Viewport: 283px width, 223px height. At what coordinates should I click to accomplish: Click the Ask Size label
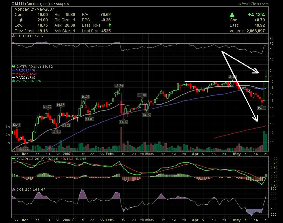point(62,31)
